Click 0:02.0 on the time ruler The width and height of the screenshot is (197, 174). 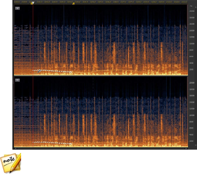47,2
